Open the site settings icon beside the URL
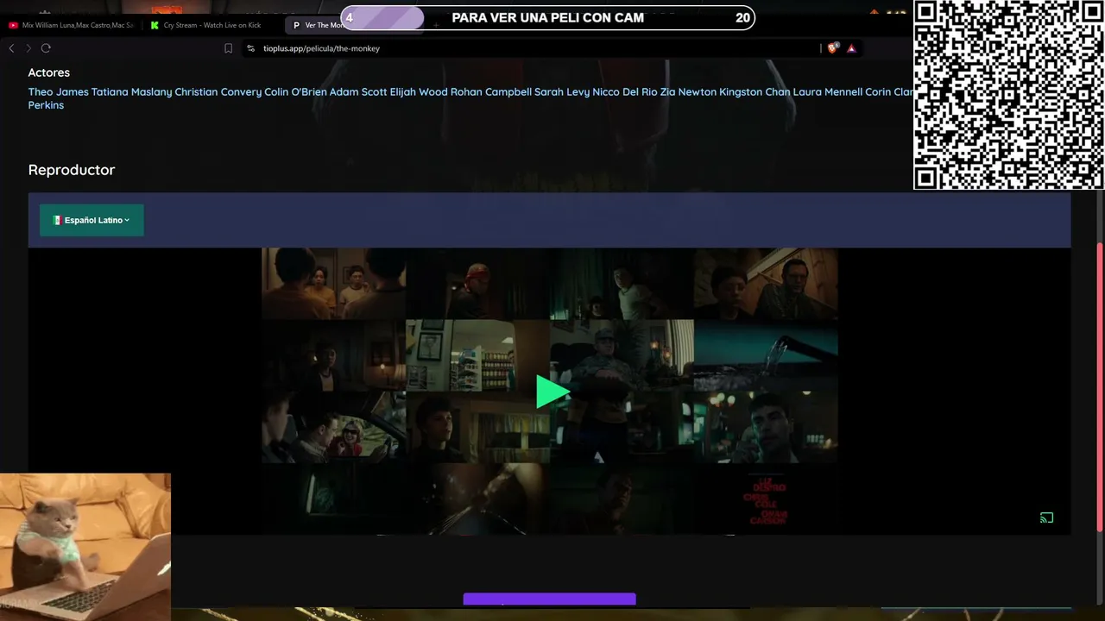The width and height of the screenshot is (1105, 621). [x=250, y=48]
